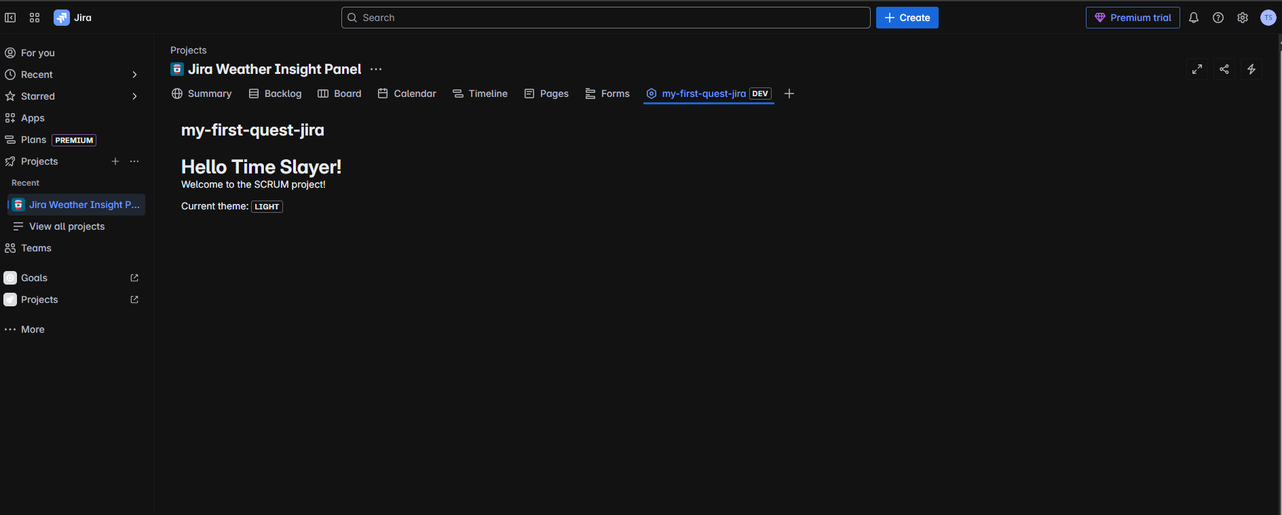This screenshot has width=1282, height=515.
Task: Click the Hello Time Slayer! heading
Action: click(261, 167)
